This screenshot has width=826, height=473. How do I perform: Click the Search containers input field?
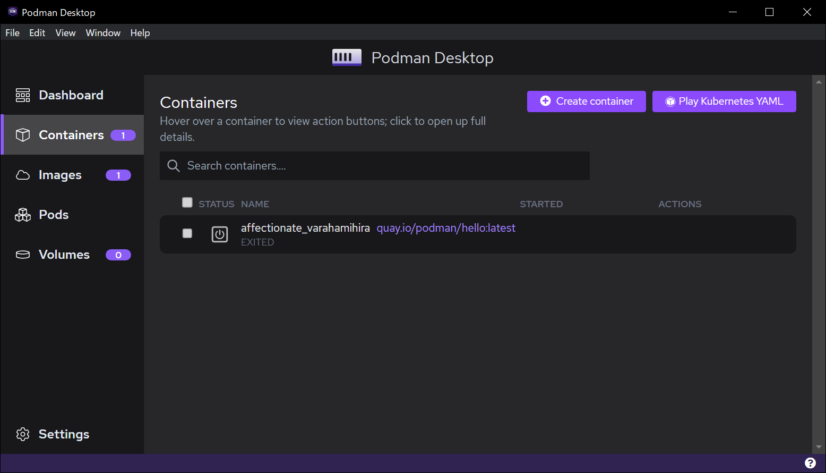point(382,166)
